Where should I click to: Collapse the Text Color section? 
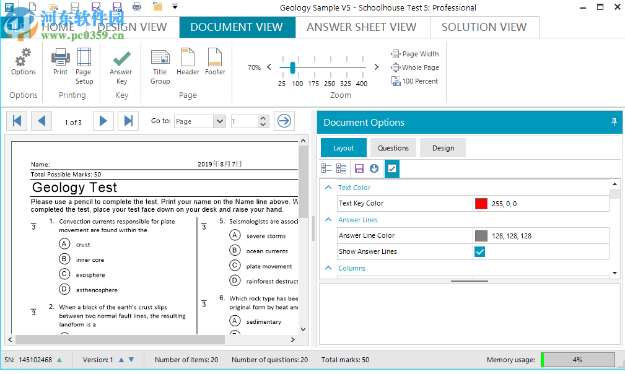click(x=328, y=187)
